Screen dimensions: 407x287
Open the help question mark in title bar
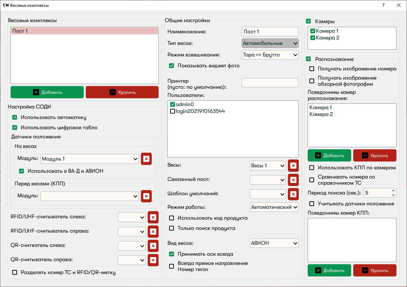click(x=384, y=5)
